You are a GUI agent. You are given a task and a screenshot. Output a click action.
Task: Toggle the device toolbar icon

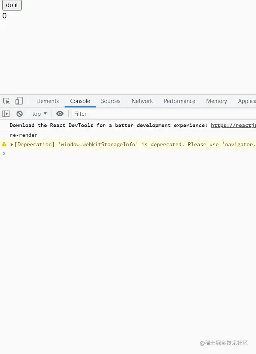click(19, 101)
